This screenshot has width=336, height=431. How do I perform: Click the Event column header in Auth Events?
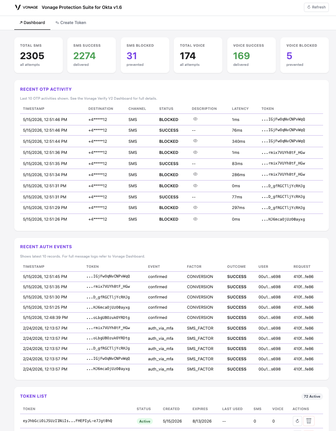tap(154, 266)
